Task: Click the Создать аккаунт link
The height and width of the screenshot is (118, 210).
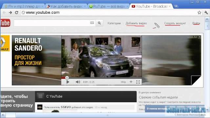Action: tap(175, 23)
